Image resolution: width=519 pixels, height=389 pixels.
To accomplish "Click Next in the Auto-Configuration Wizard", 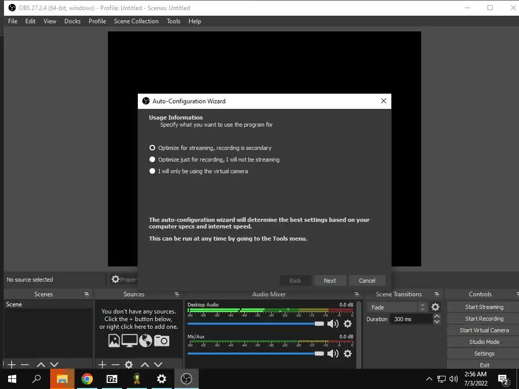I will [x=329, y=281].
